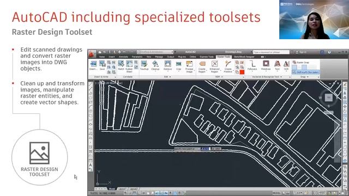349x196 pixels.
Task: Open the Express Tools ribbon tab
Action: [206, 57]
